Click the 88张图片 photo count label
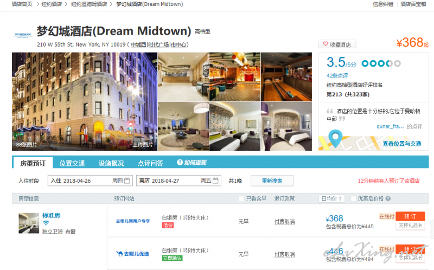Image resolution: width=434 pixels, height=270 pixels. coord(27,144)
